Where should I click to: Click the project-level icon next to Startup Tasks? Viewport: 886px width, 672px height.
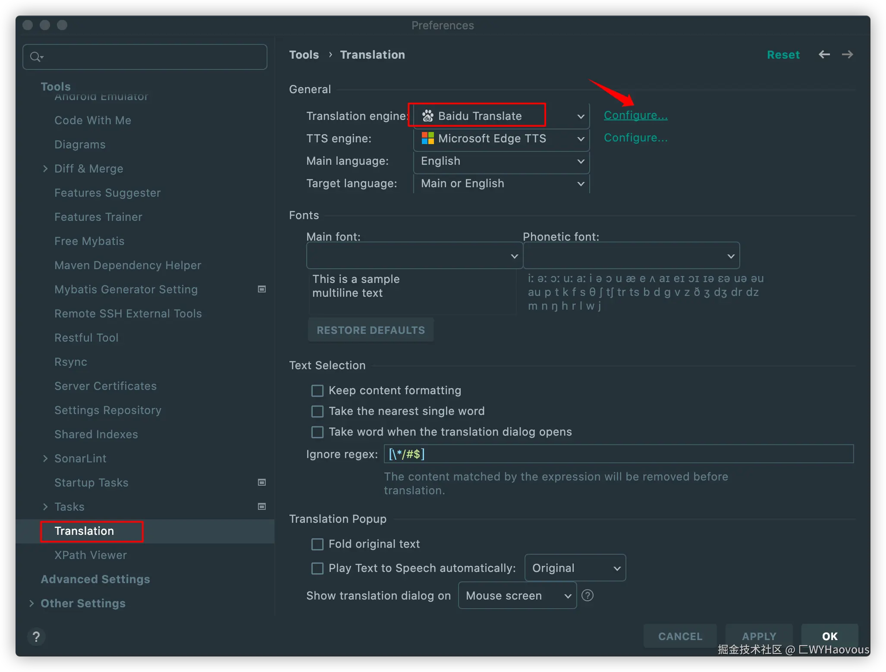tap(261, 482)
